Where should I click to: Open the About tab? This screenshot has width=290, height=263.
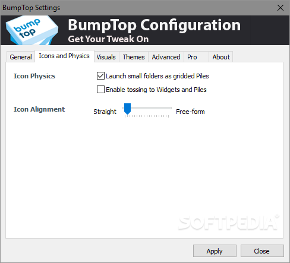(x=221, y=57)
